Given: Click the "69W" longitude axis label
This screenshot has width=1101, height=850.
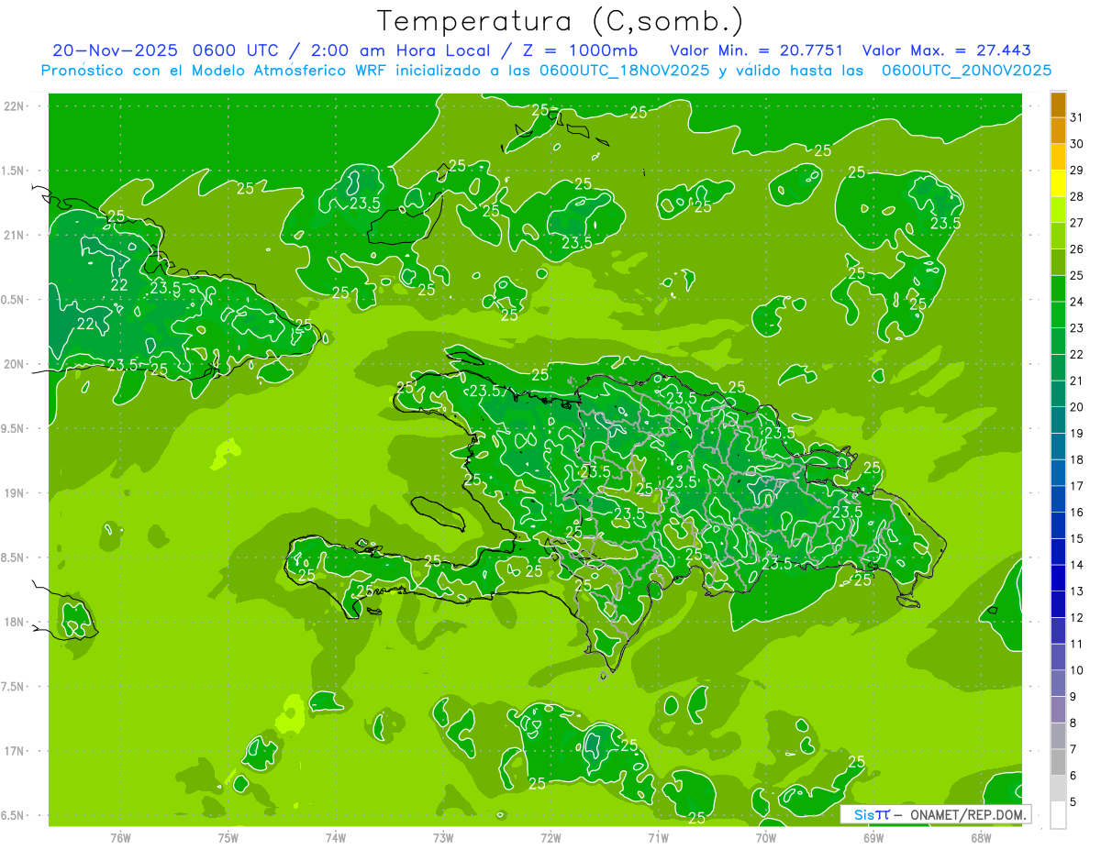Looking at the screenshot, I should point(873,838).
